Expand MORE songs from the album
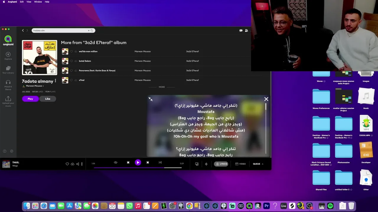The height and width of the screenshot is (212, 378). pos(162,87)
